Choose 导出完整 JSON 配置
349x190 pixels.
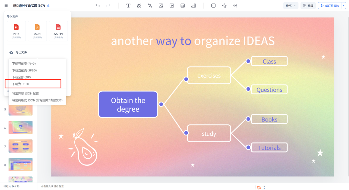pos(26,93)
